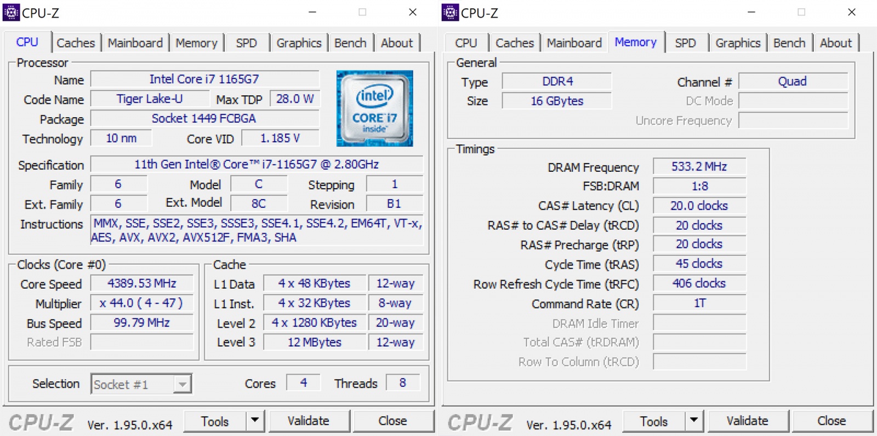Click the Close button in the right window
The width and height of the screenshot is (877, 436).
pos(832,421)
